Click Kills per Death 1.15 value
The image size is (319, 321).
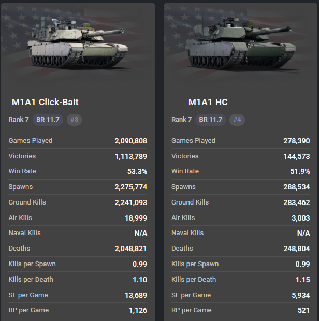click(302, 280)
